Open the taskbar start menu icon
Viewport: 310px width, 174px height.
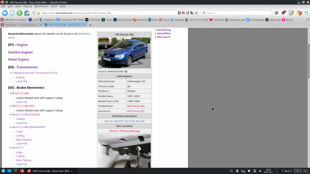click(x=3, y=171)
